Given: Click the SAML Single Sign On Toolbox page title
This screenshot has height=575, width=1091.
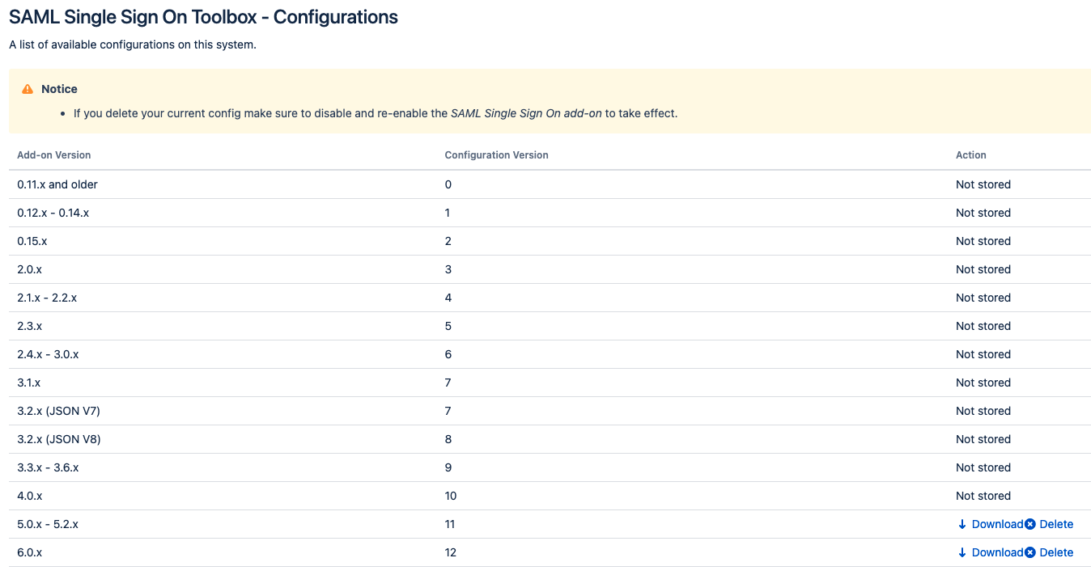Looking at the screenshot, I should click(203, 17).
